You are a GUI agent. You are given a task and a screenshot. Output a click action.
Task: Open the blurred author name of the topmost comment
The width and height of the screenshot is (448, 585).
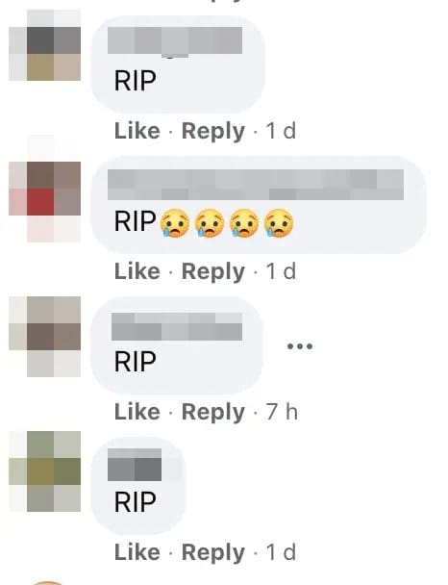click(x=175, y=41)
